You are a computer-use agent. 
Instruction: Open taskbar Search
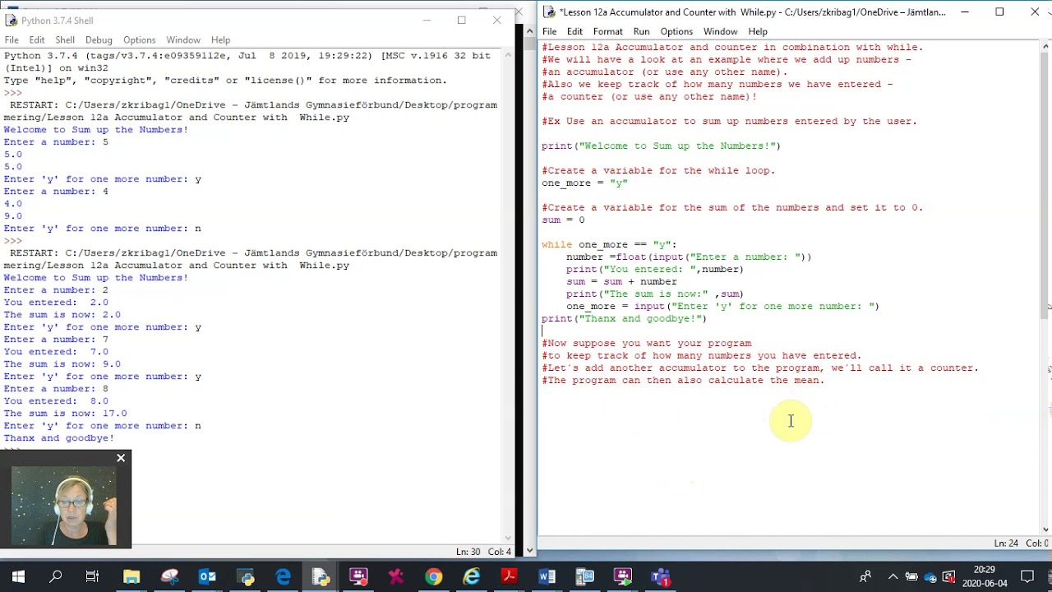56,576
